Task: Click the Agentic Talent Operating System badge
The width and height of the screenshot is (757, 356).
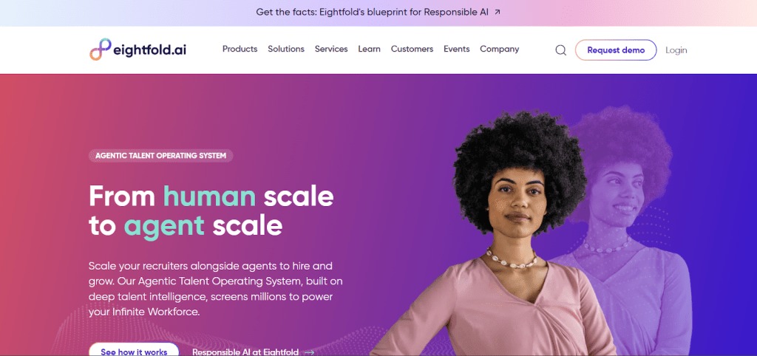Action: (160, 156)
